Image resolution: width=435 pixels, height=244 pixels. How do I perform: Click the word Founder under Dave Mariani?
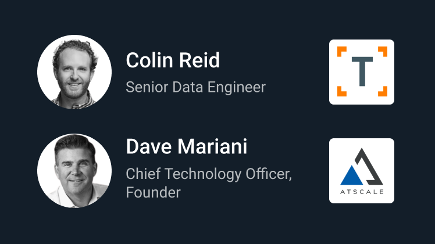(x=153, y=192)
